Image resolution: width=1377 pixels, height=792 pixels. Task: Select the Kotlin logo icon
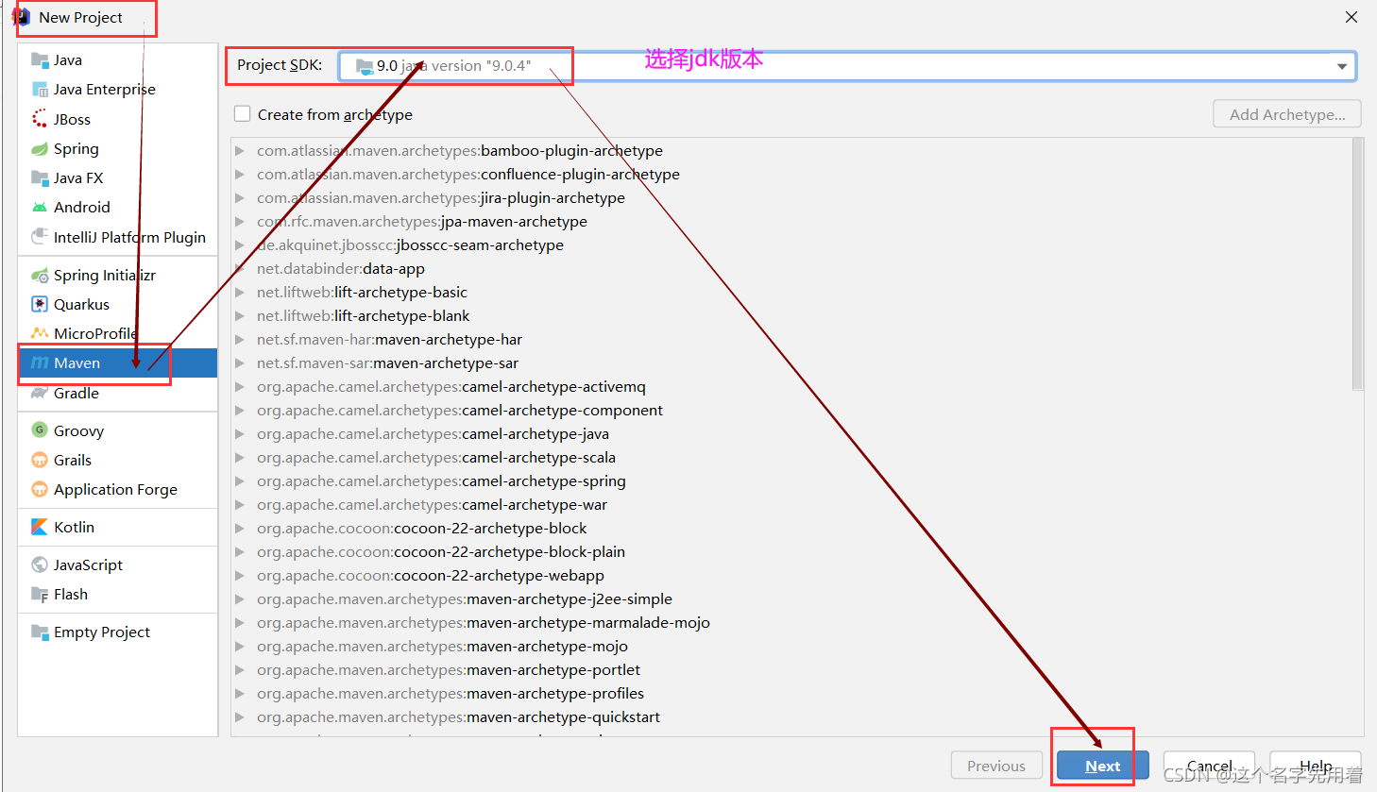40,527
